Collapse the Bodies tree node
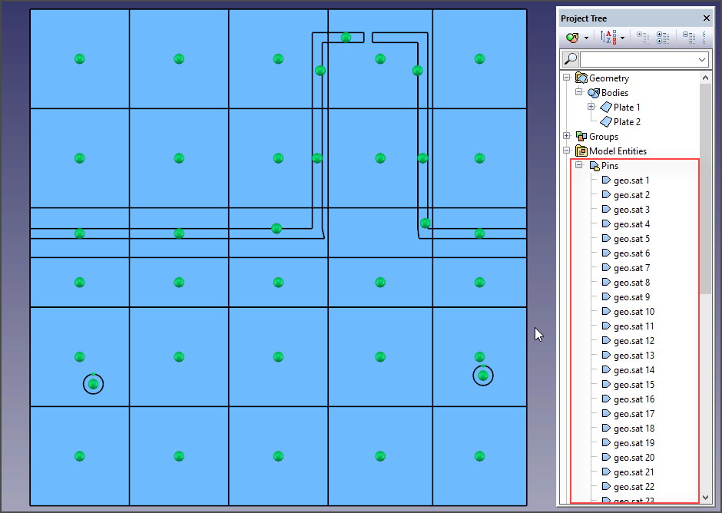The width and height of the screenshot is (722, 513). pyautogui.click(x=579, y=93)
